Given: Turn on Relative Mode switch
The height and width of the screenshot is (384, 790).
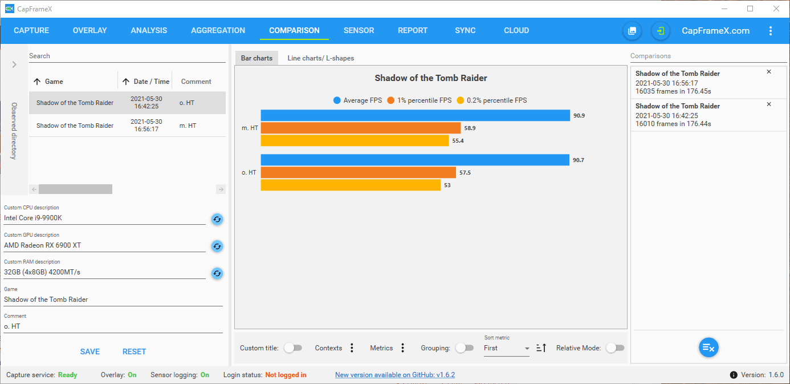Looking at the screenshot, I should click(614, 348).
